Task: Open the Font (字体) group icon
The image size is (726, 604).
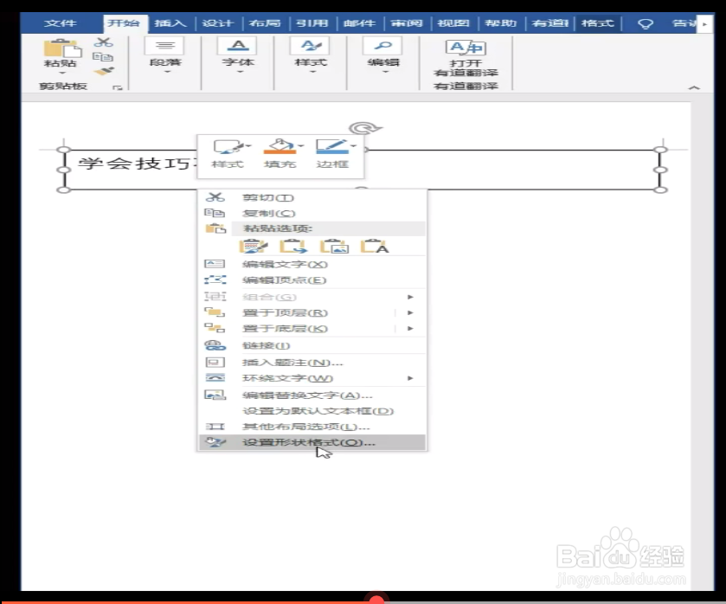Action: pos(238,46)
